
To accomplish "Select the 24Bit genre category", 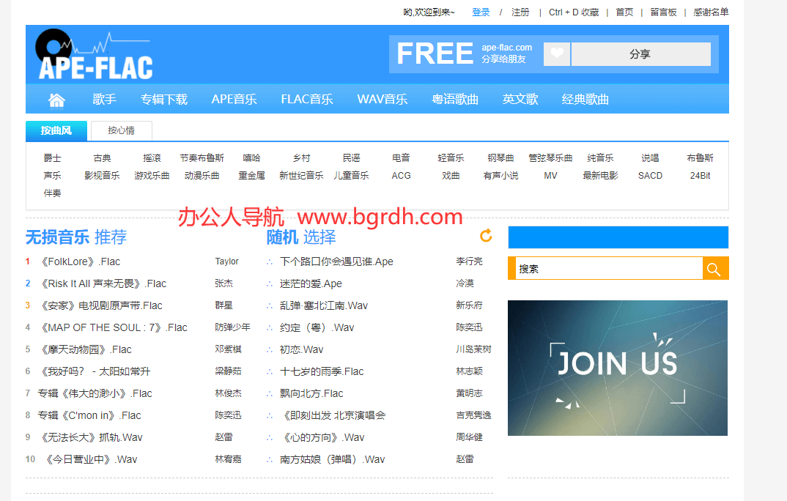I will point(700,176).
